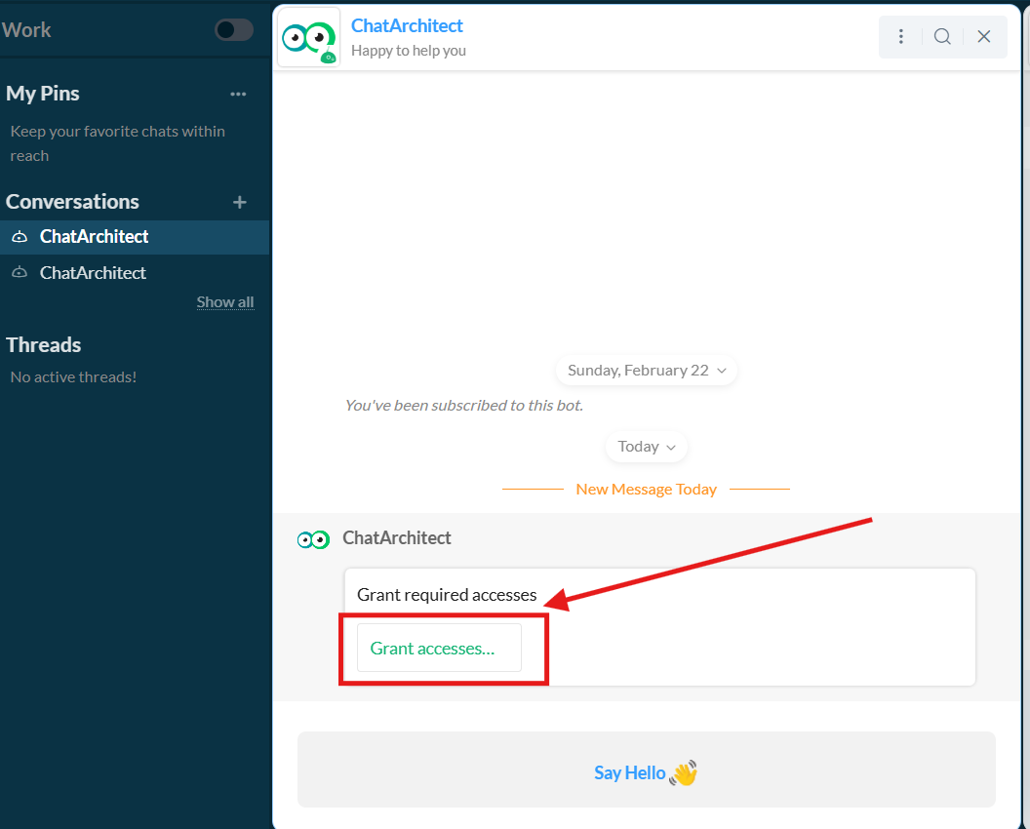Open the vertical three-dot menu in chat header
The height and width of the screenshot is (829, 1030).
(901, 37)
